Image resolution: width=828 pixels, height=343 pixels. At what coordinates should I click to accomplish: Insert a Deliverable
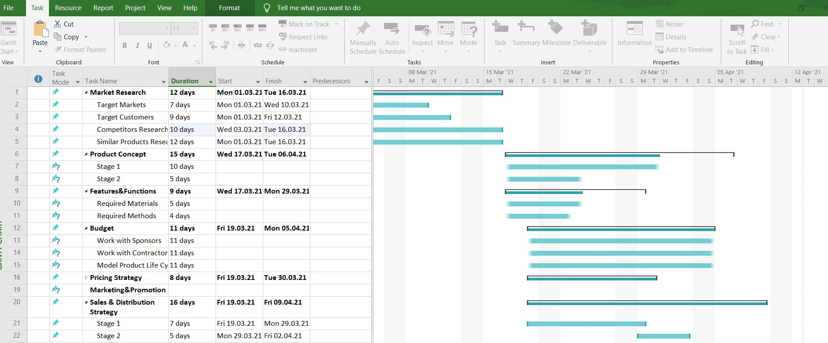click(x=589, y=37)
